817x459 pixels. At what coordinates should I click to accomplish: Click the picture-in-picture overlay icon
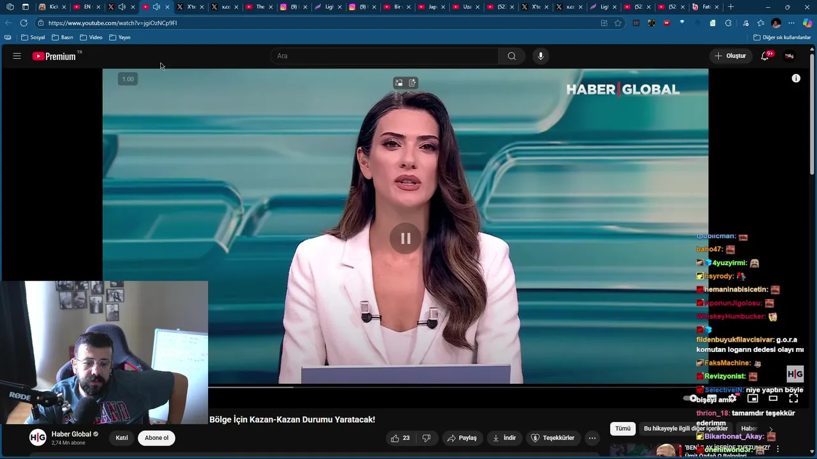[x=399, y=83]
